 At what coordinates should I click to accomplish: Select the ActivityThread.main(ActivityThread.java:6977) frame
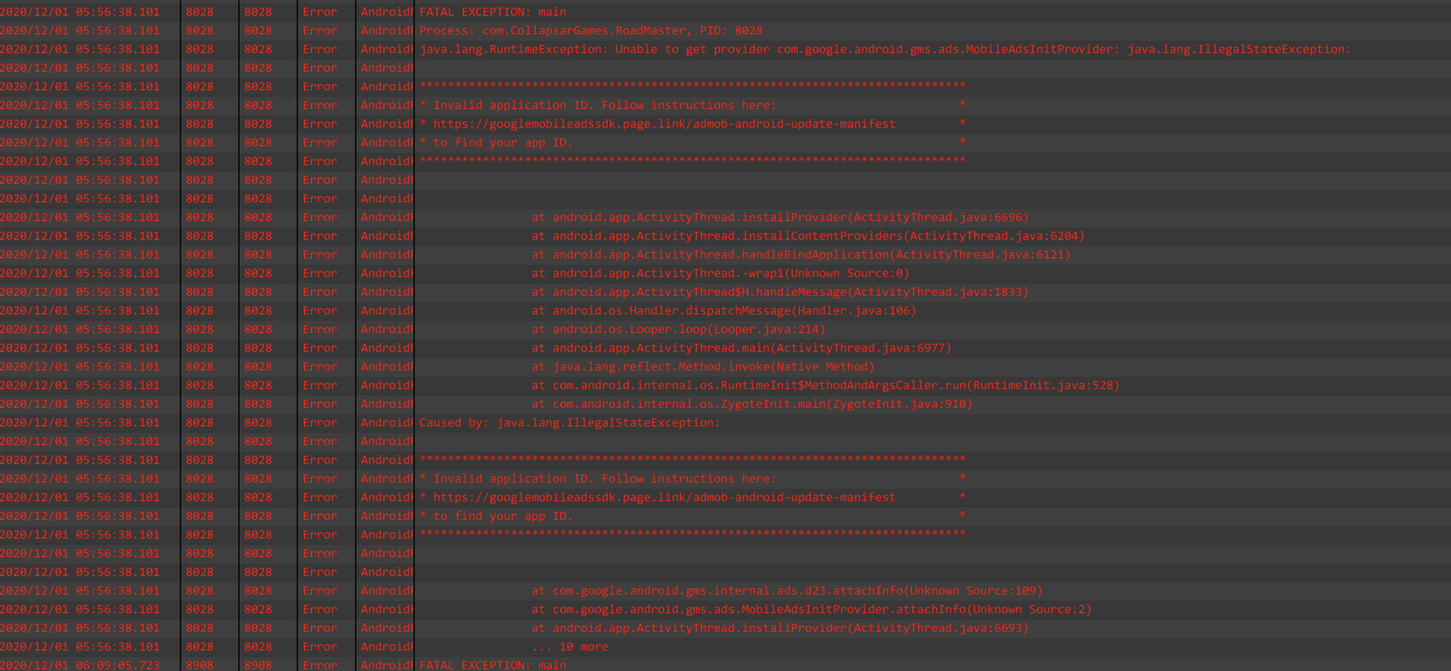click(x=741, y=348)
